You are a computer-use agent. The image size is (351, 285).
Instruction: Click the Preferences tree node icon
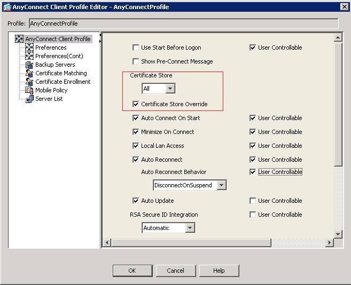coord(29,47)
